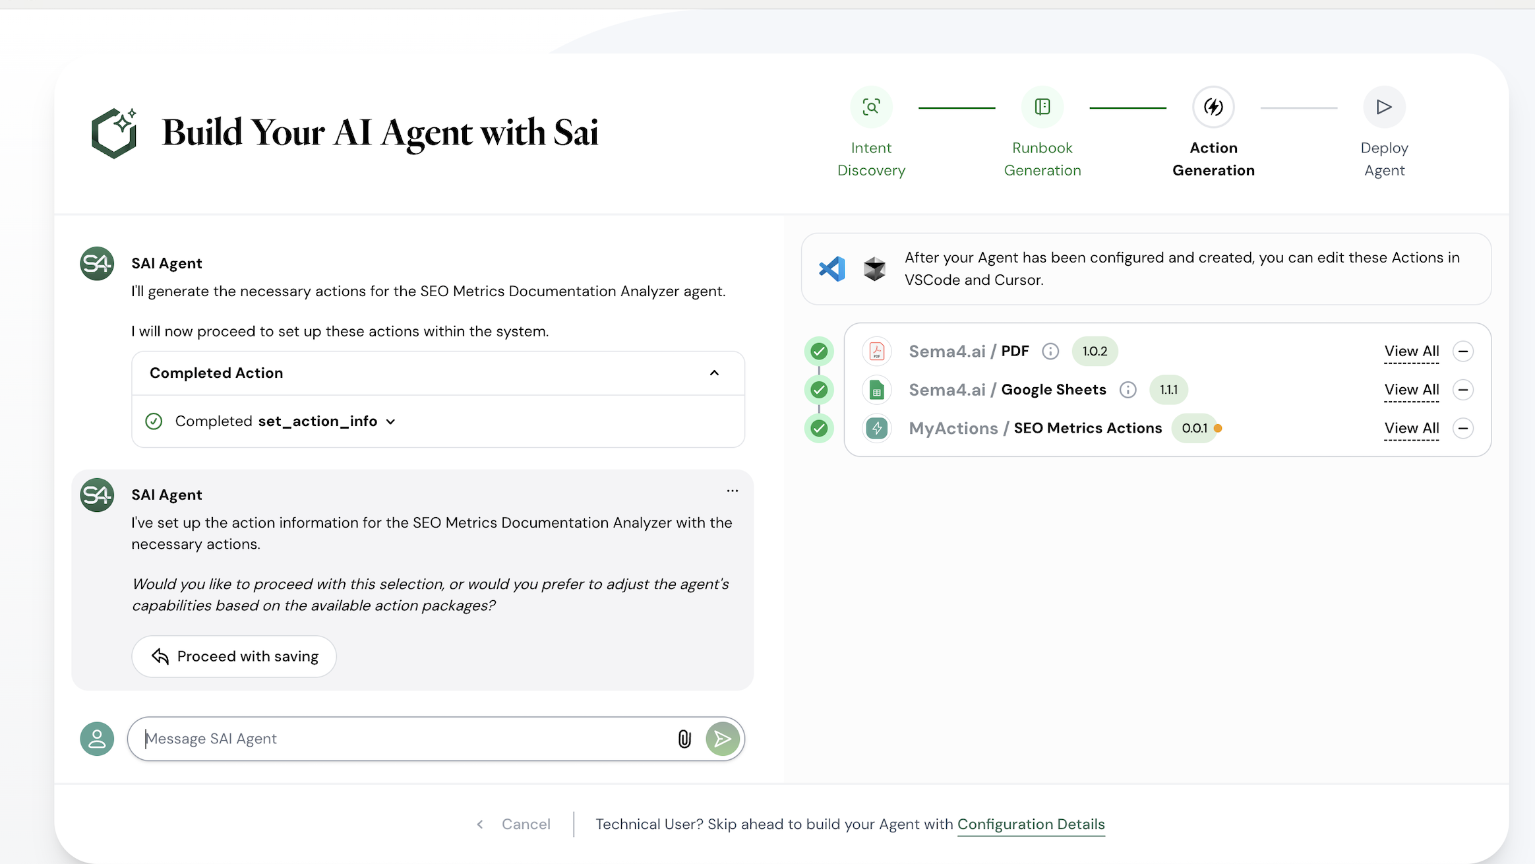Click the Sai hexagon logo icon
The width and height of the screenshot is (1535, 864).
[x=114, y=133]
